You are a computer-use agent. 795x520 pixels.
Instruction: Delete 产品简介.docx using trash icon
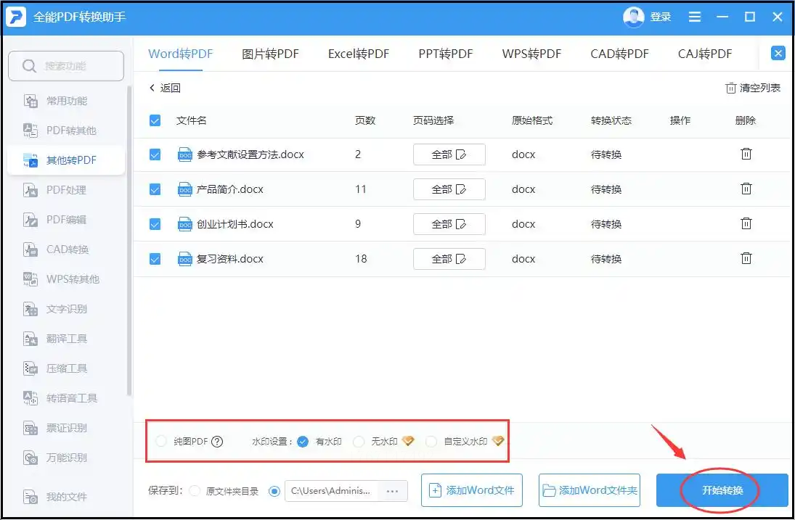pos(746,189)
